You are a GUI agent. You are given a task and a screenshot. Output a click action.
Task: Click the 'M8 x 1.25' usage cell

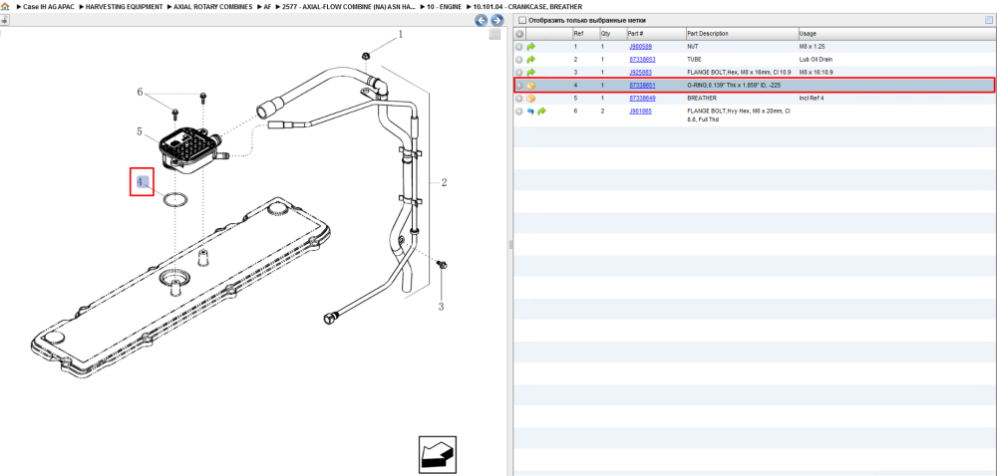point(812,47)
